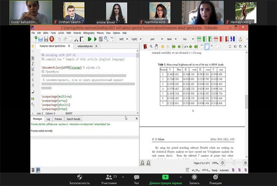Add table column with green vertical icon

[205, 39]
